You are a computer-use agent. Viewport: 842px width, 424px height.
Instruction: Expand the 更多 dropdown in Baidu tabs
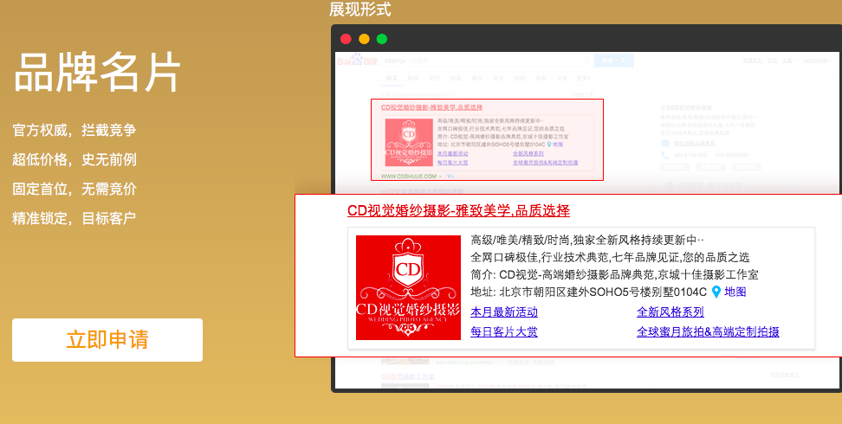point(582,79)
